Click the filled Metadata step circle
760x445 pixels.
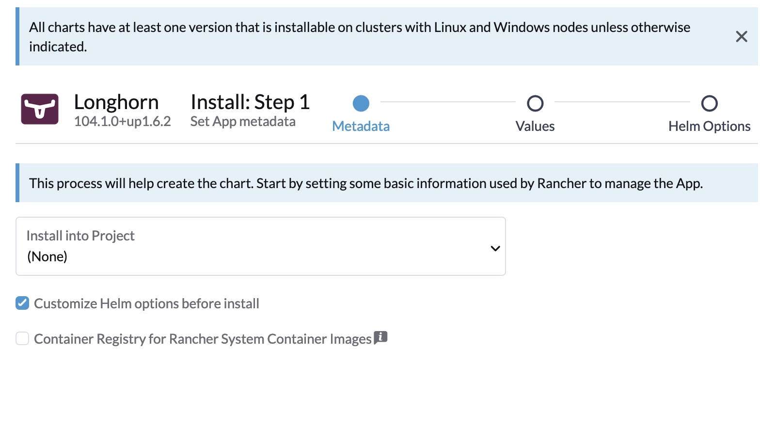pyautogui.click(x=361, y=103)
